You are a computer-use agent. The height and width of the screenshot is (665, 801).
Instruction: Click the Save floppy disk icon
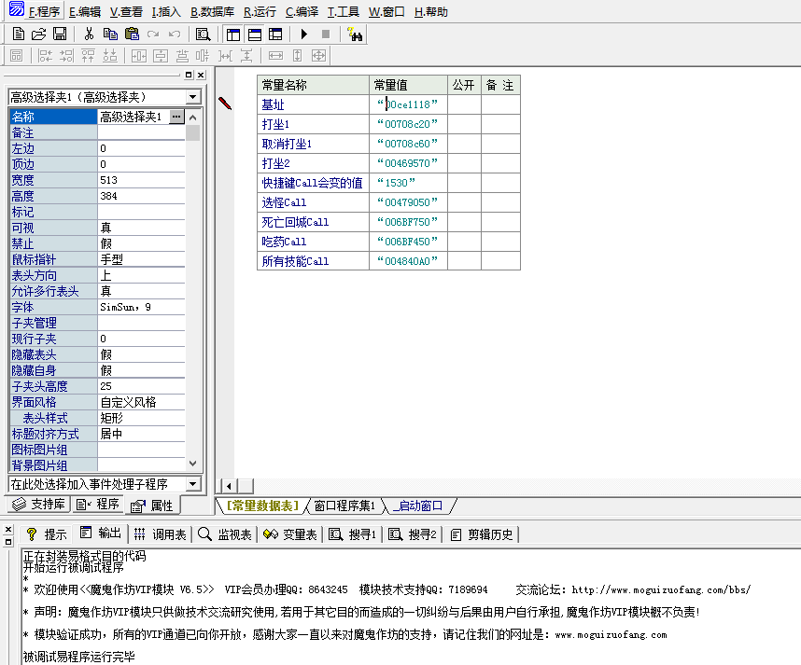click(x=60, y=35)
